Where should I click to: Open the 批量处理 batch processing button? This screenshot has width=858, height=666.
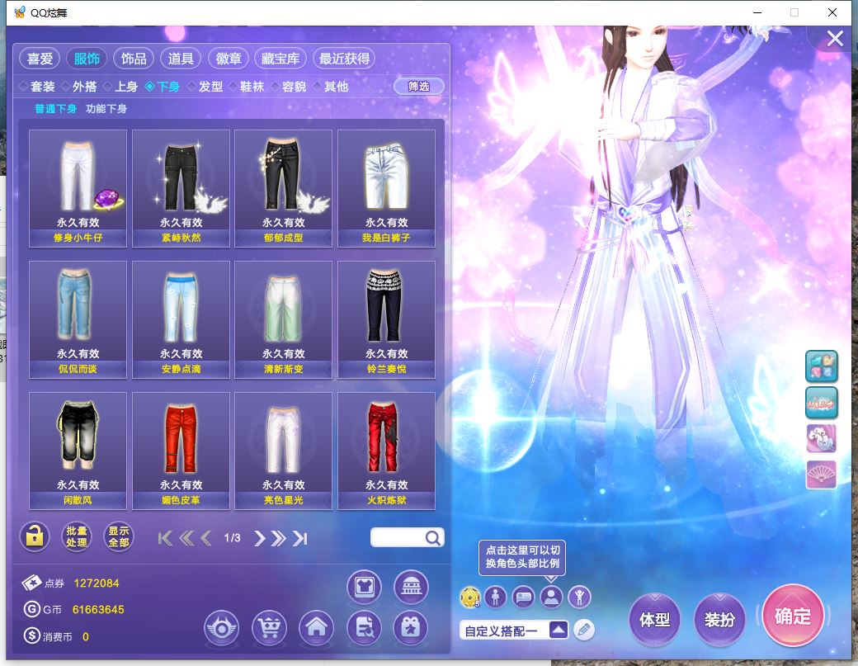tap(77, 536)
